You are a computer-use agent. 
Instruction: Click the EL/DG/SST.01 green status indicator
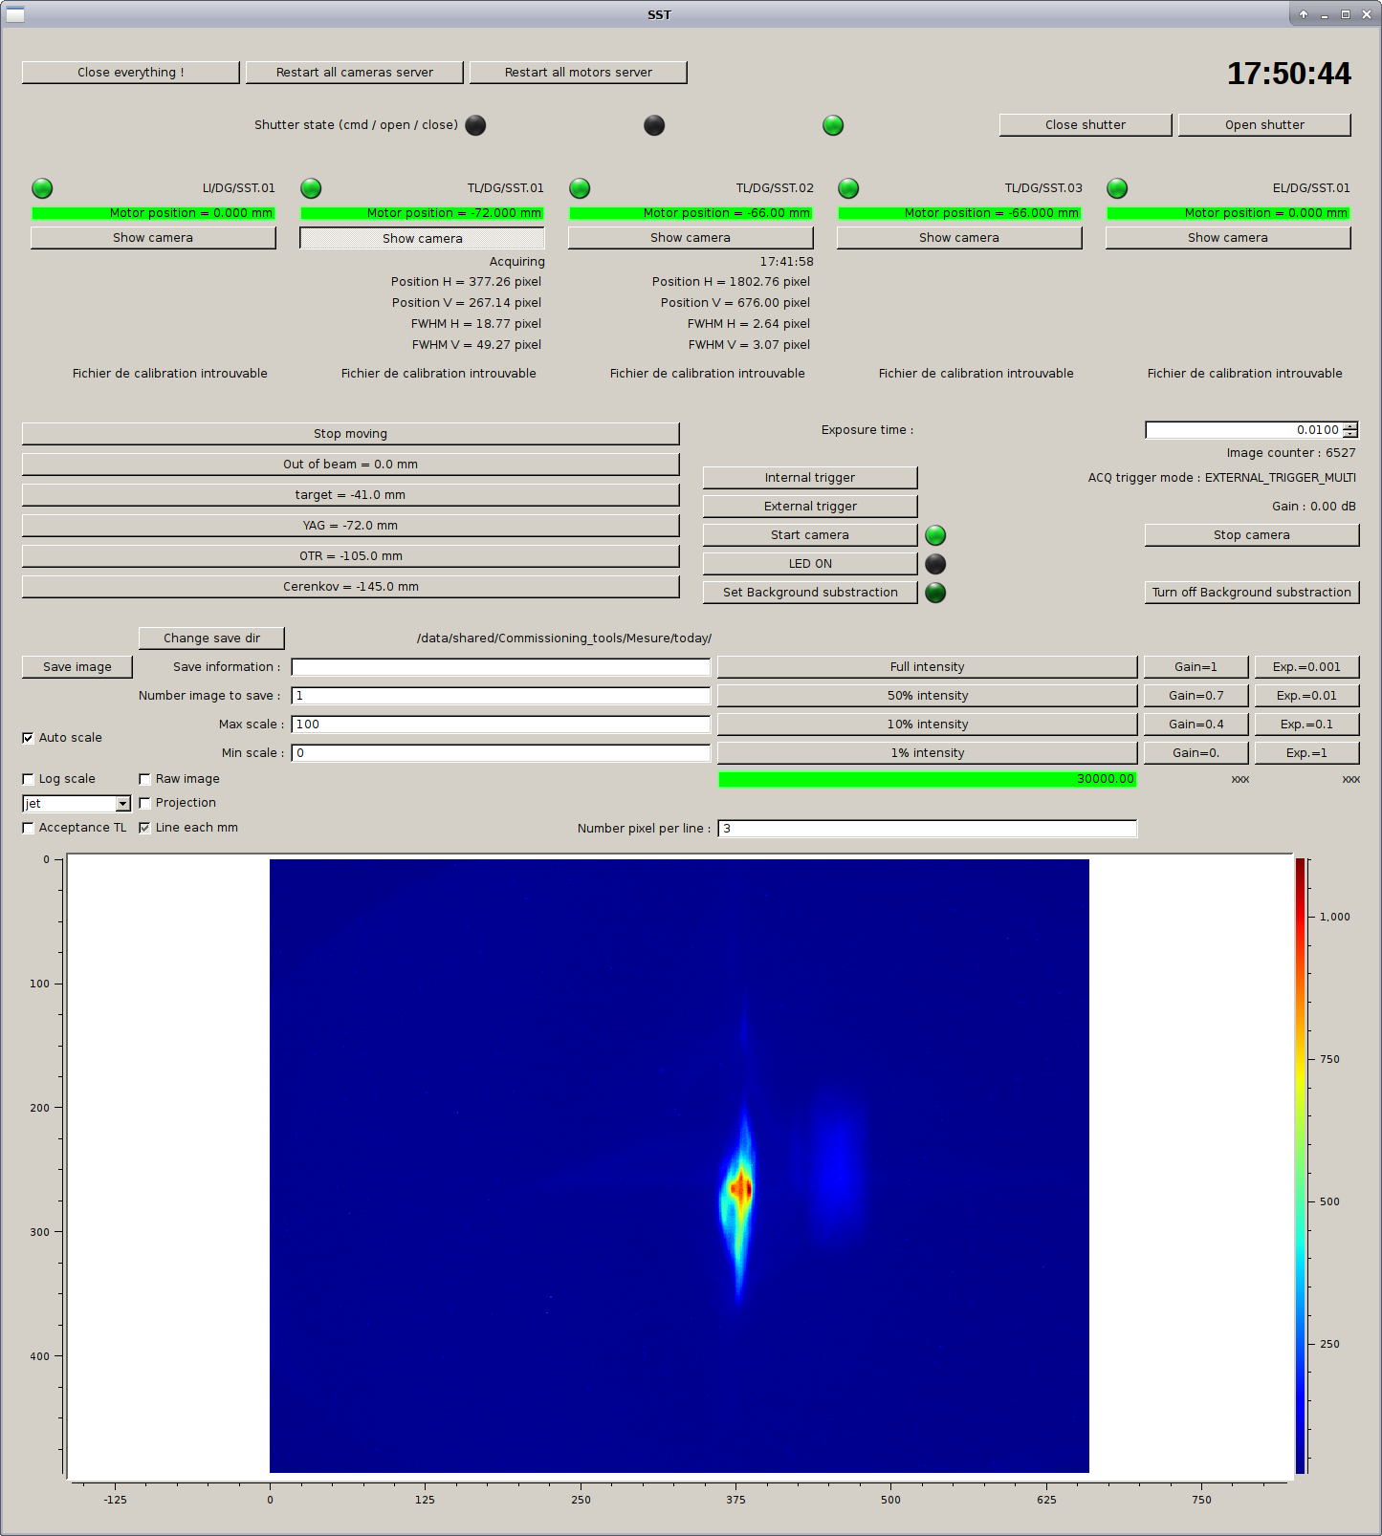pos(1117,188)
